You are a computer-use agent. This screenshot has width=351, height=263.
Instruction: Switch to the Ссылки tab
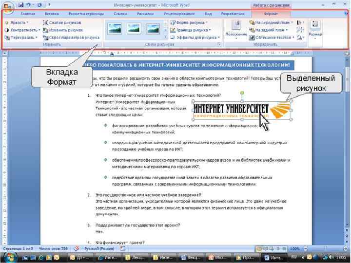[120, 14]
